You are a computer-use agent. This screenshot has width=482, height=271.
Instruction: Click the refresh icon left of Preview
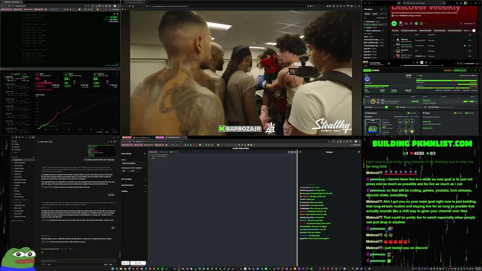pyautogui.click(x=300, y=152)
